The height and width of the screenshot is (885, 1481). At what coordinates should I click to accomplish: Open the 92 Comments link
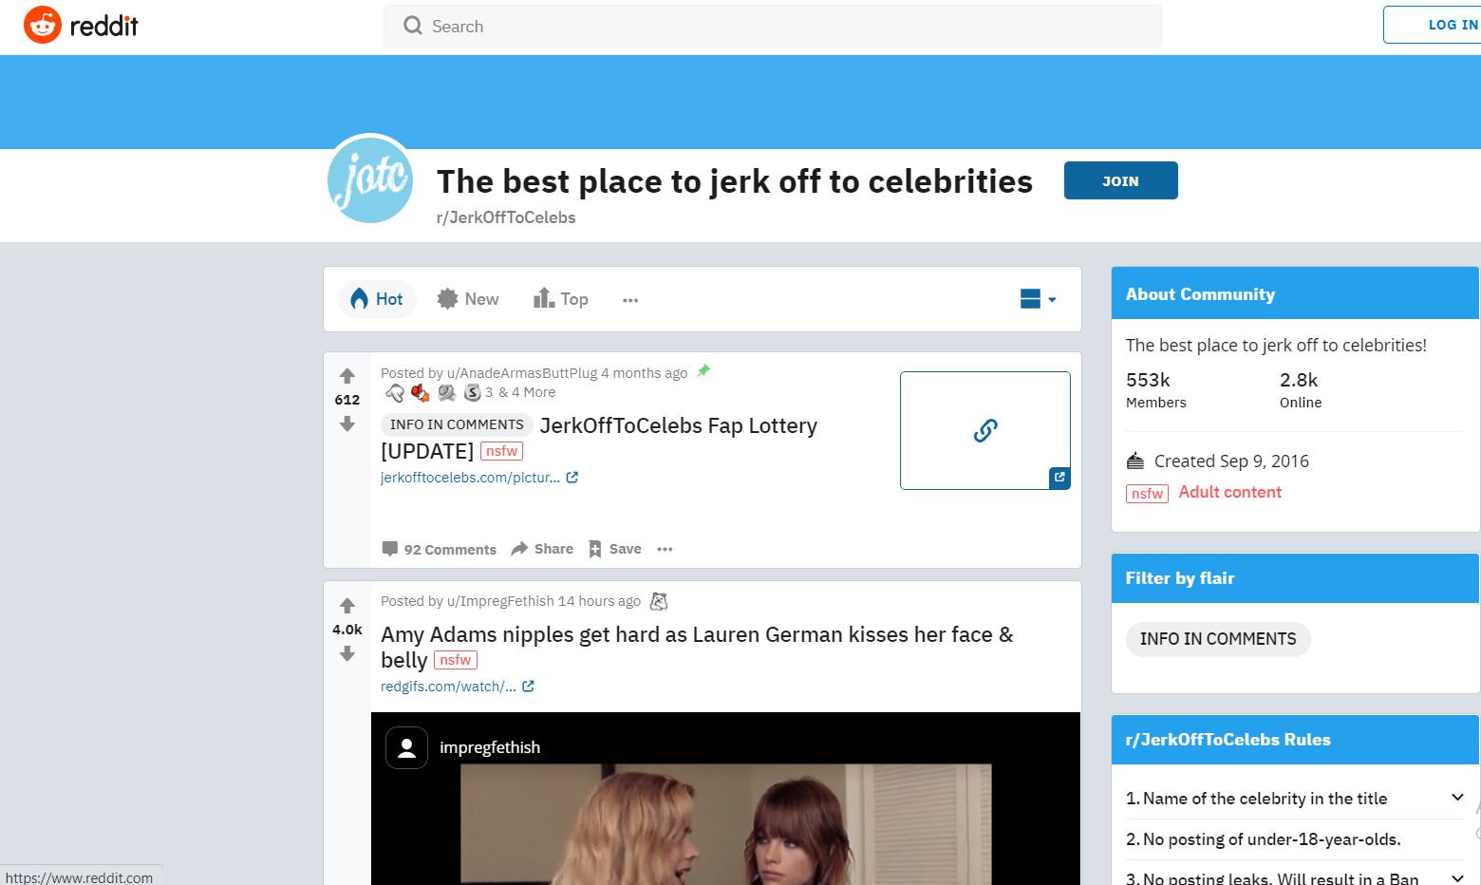pos(439,549)
